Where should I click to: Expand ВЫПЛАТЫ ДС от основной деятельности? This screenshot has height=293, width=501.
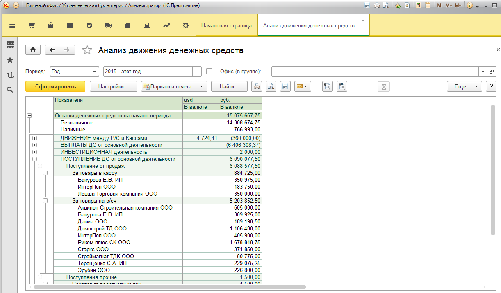click(x=34, y=145)
